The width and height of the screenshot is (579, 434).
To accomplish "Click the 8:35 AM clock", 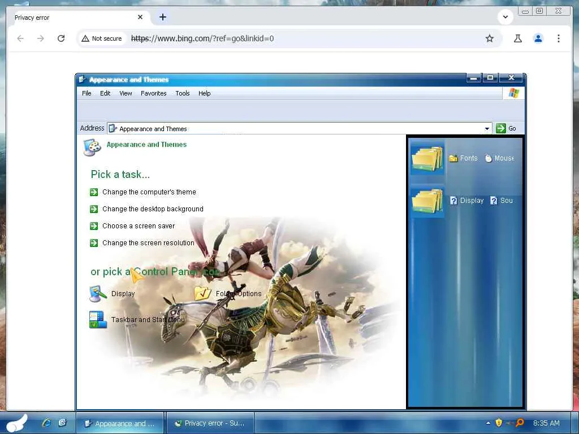I will click(546, 423).
